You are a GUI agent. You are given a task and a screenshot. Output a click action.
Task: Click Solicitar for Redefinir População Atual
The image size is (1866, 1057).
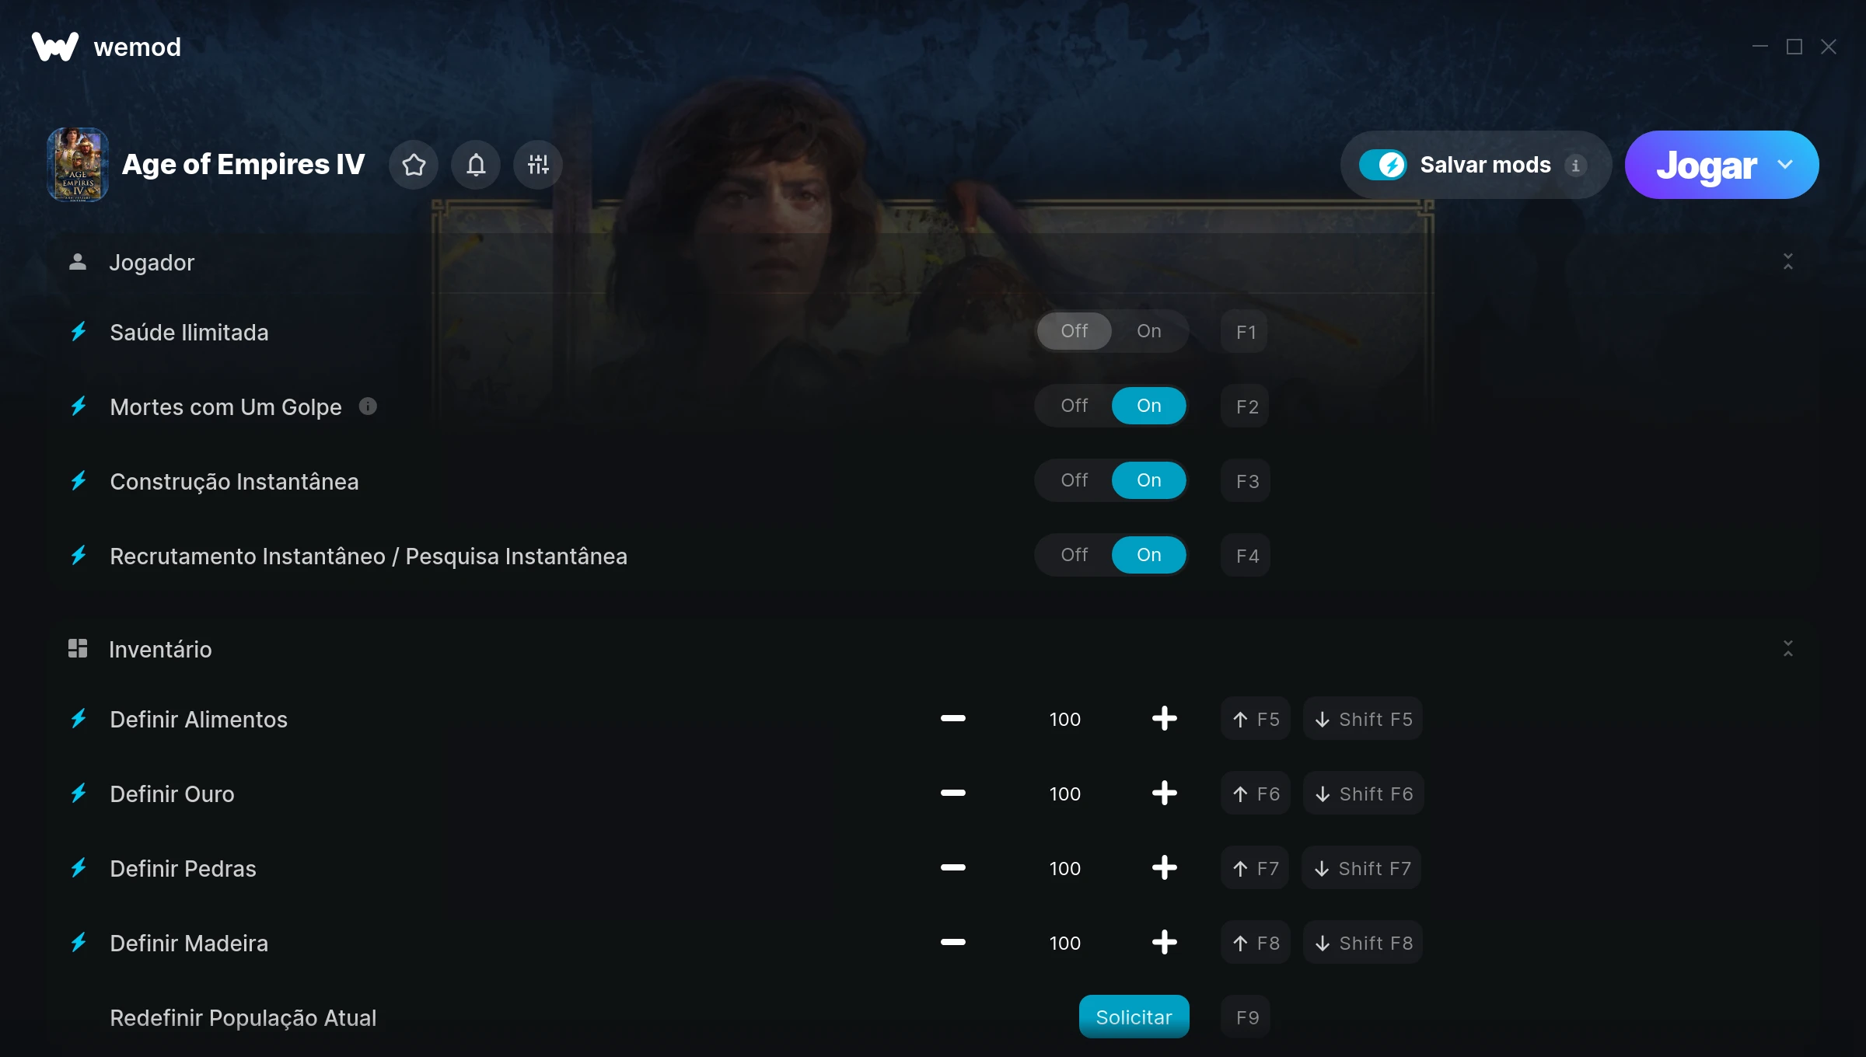(1134, 1017)
